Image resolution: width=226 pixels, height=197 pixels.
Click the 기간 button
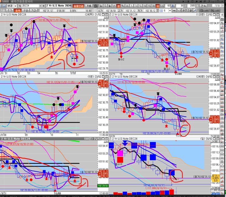33,11
